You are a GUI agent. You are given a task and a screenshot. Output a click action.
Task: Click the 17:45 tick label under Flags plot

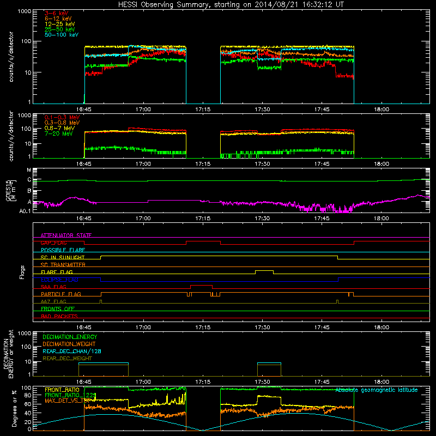[x=322, y=328]
